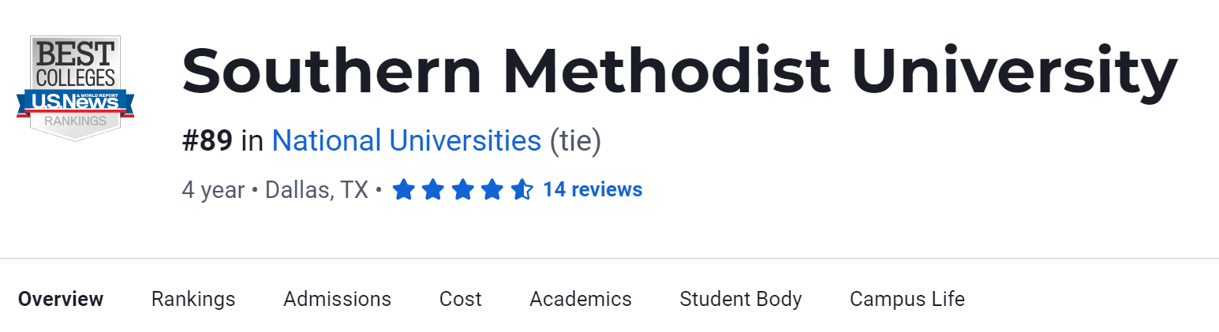Switch to the Rankings tab

[x=193, y=300]
